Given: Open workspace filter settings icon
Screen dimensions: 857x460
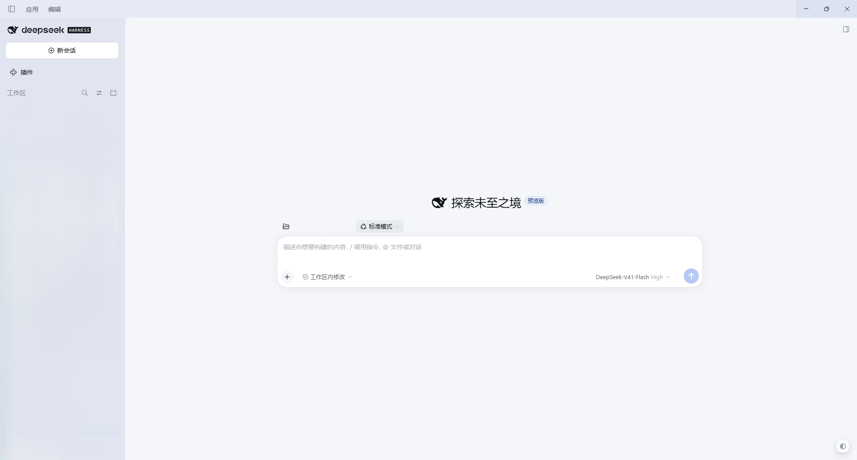Looking at the screenshot, I should pyautogui.click(x=99, y=93).
